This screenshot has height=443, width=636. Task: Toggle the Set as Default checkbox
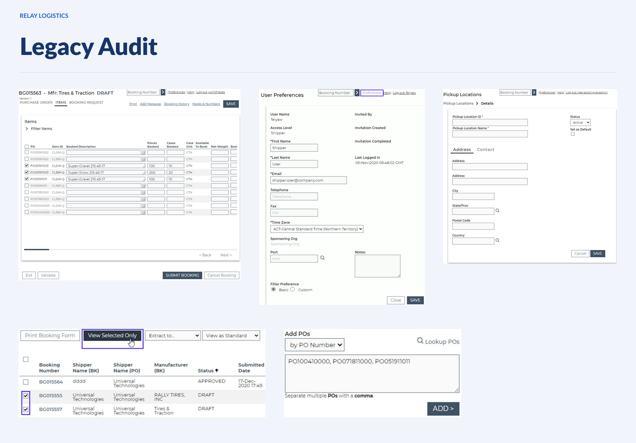coord(572,134)
